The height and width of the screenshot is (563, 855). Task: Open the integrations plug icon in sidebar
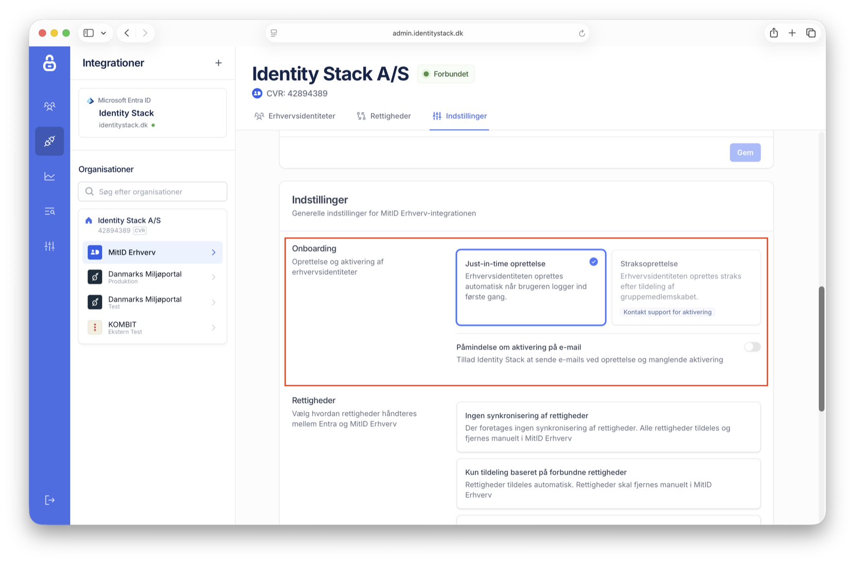coord(49,141)
